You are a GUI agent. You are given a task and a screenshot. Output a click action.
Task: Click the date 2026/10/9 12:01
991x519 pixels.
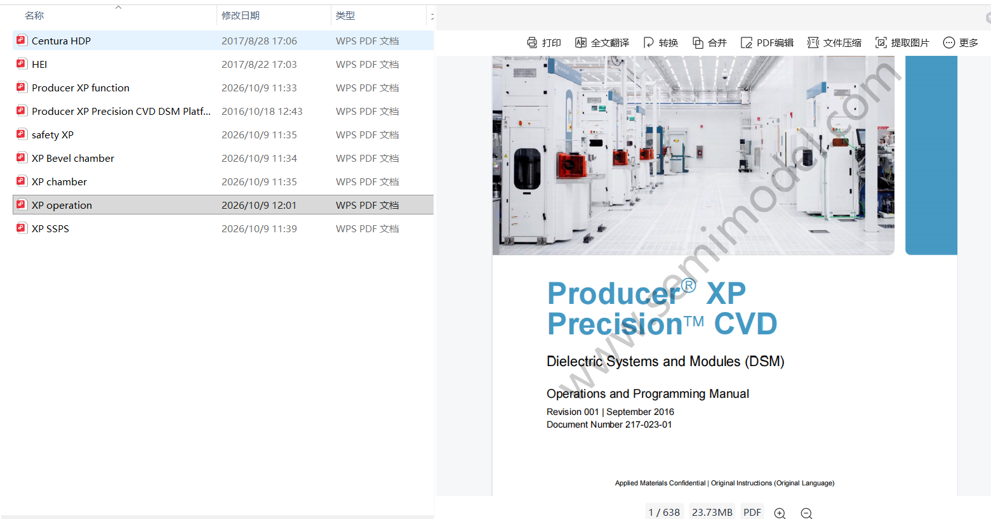(259, 205)
